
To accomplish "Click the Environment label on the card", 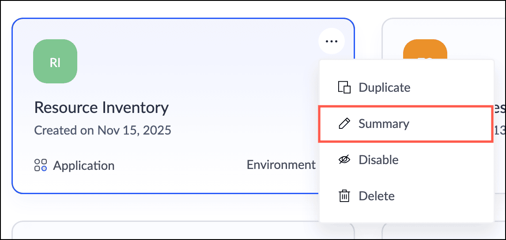I will click(281, 165).
